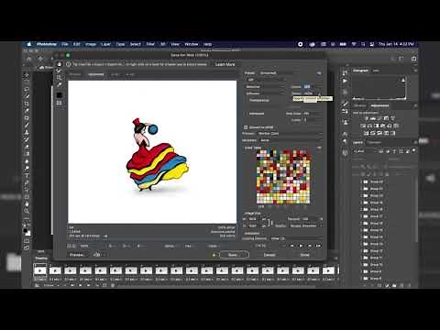Viewport: 440px width, 330px height.
Task: Play the animation in Save for Web dialog
Action: click(301, 246)
